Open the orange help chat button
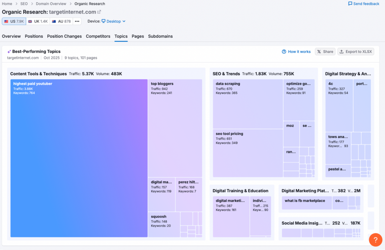The image size is (385, 250). click(375, 240)
